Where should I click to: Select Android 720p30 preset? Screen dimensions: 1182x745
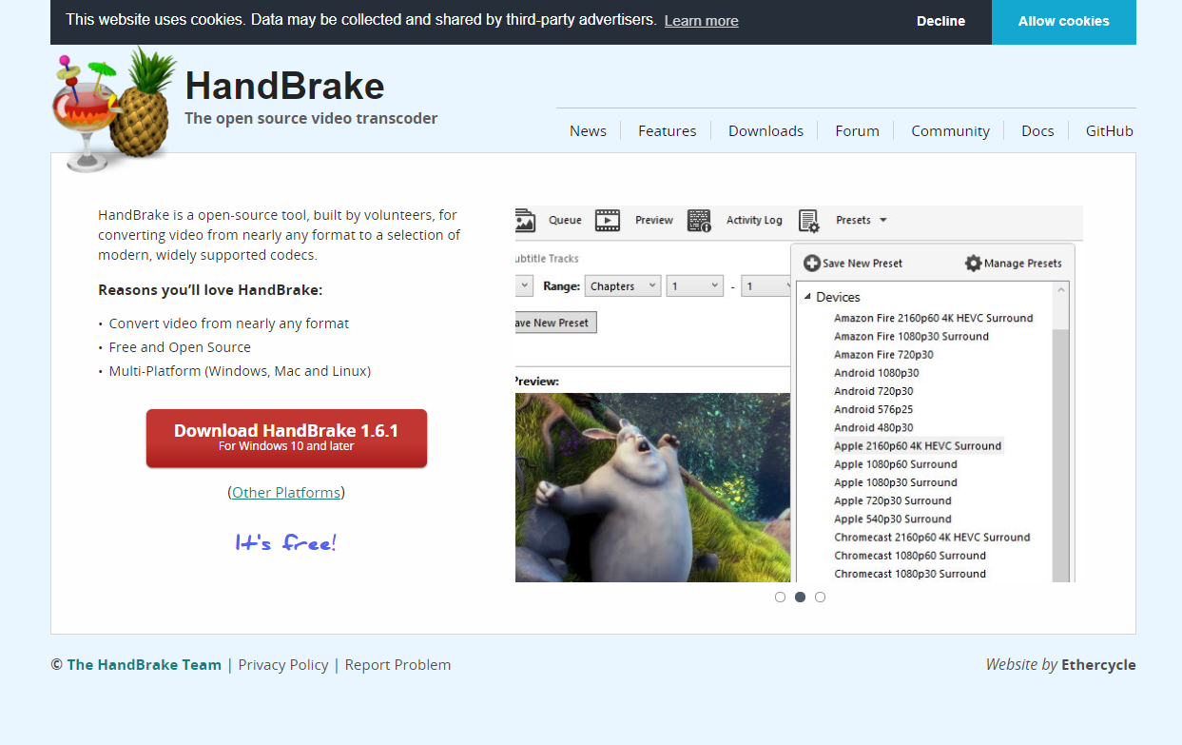point(873,391)
